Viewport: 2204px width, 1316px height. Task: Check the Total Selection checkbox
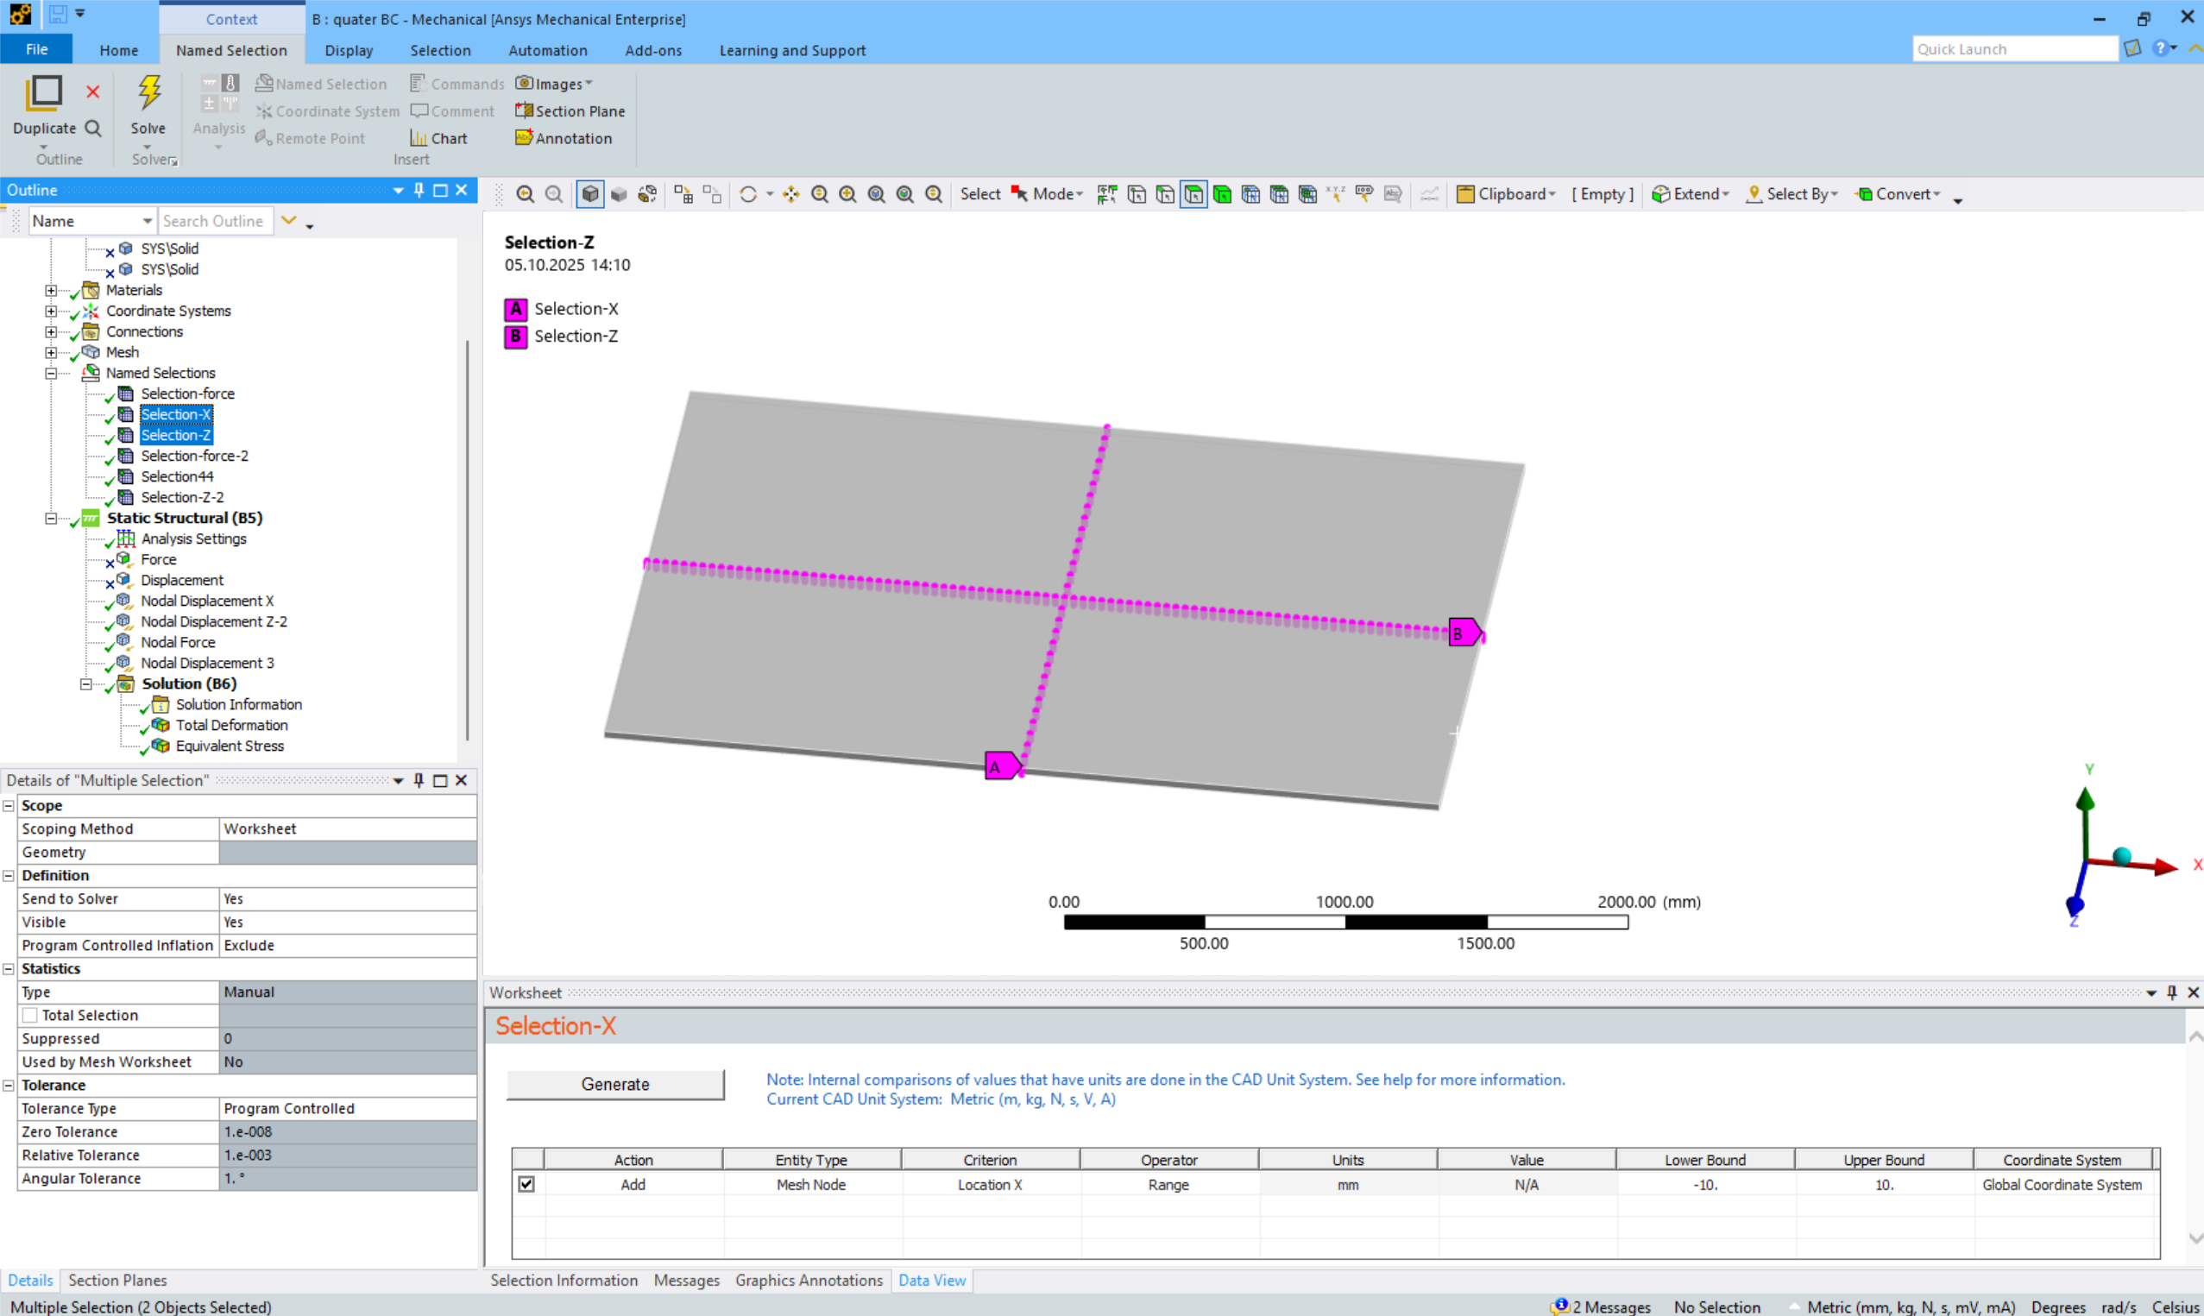point(30,1016)
